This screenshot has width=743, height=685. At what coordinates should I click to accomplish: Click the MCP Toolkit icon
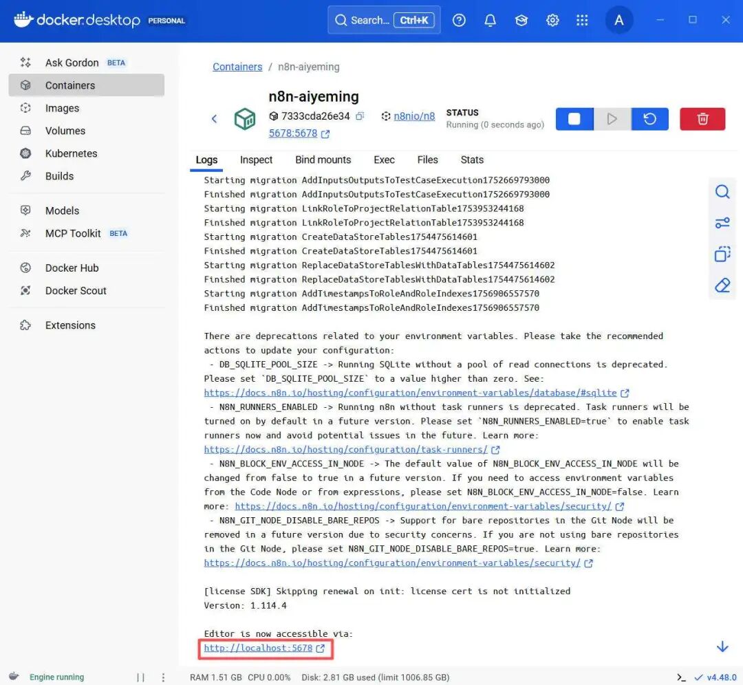tap(25, 233)
